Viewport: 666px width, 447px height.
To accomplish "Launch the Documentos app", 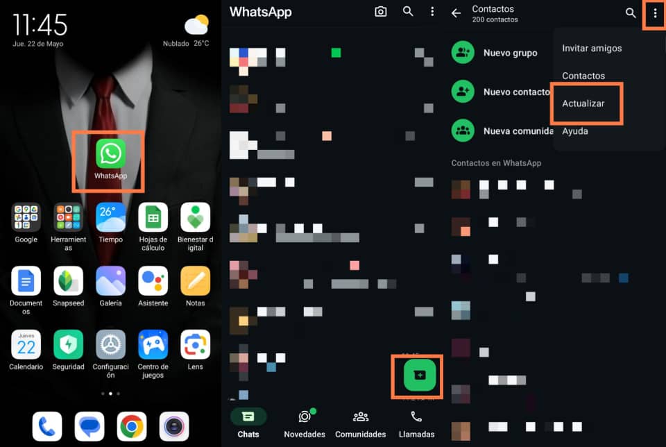I will [x=26, y=281].
